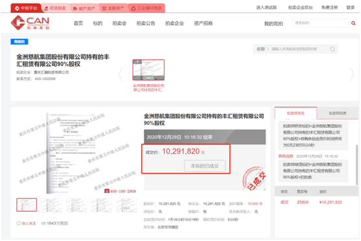Go to 首页 in the navigation
This screenshot has width=361, height=241.
click(78, 23)
